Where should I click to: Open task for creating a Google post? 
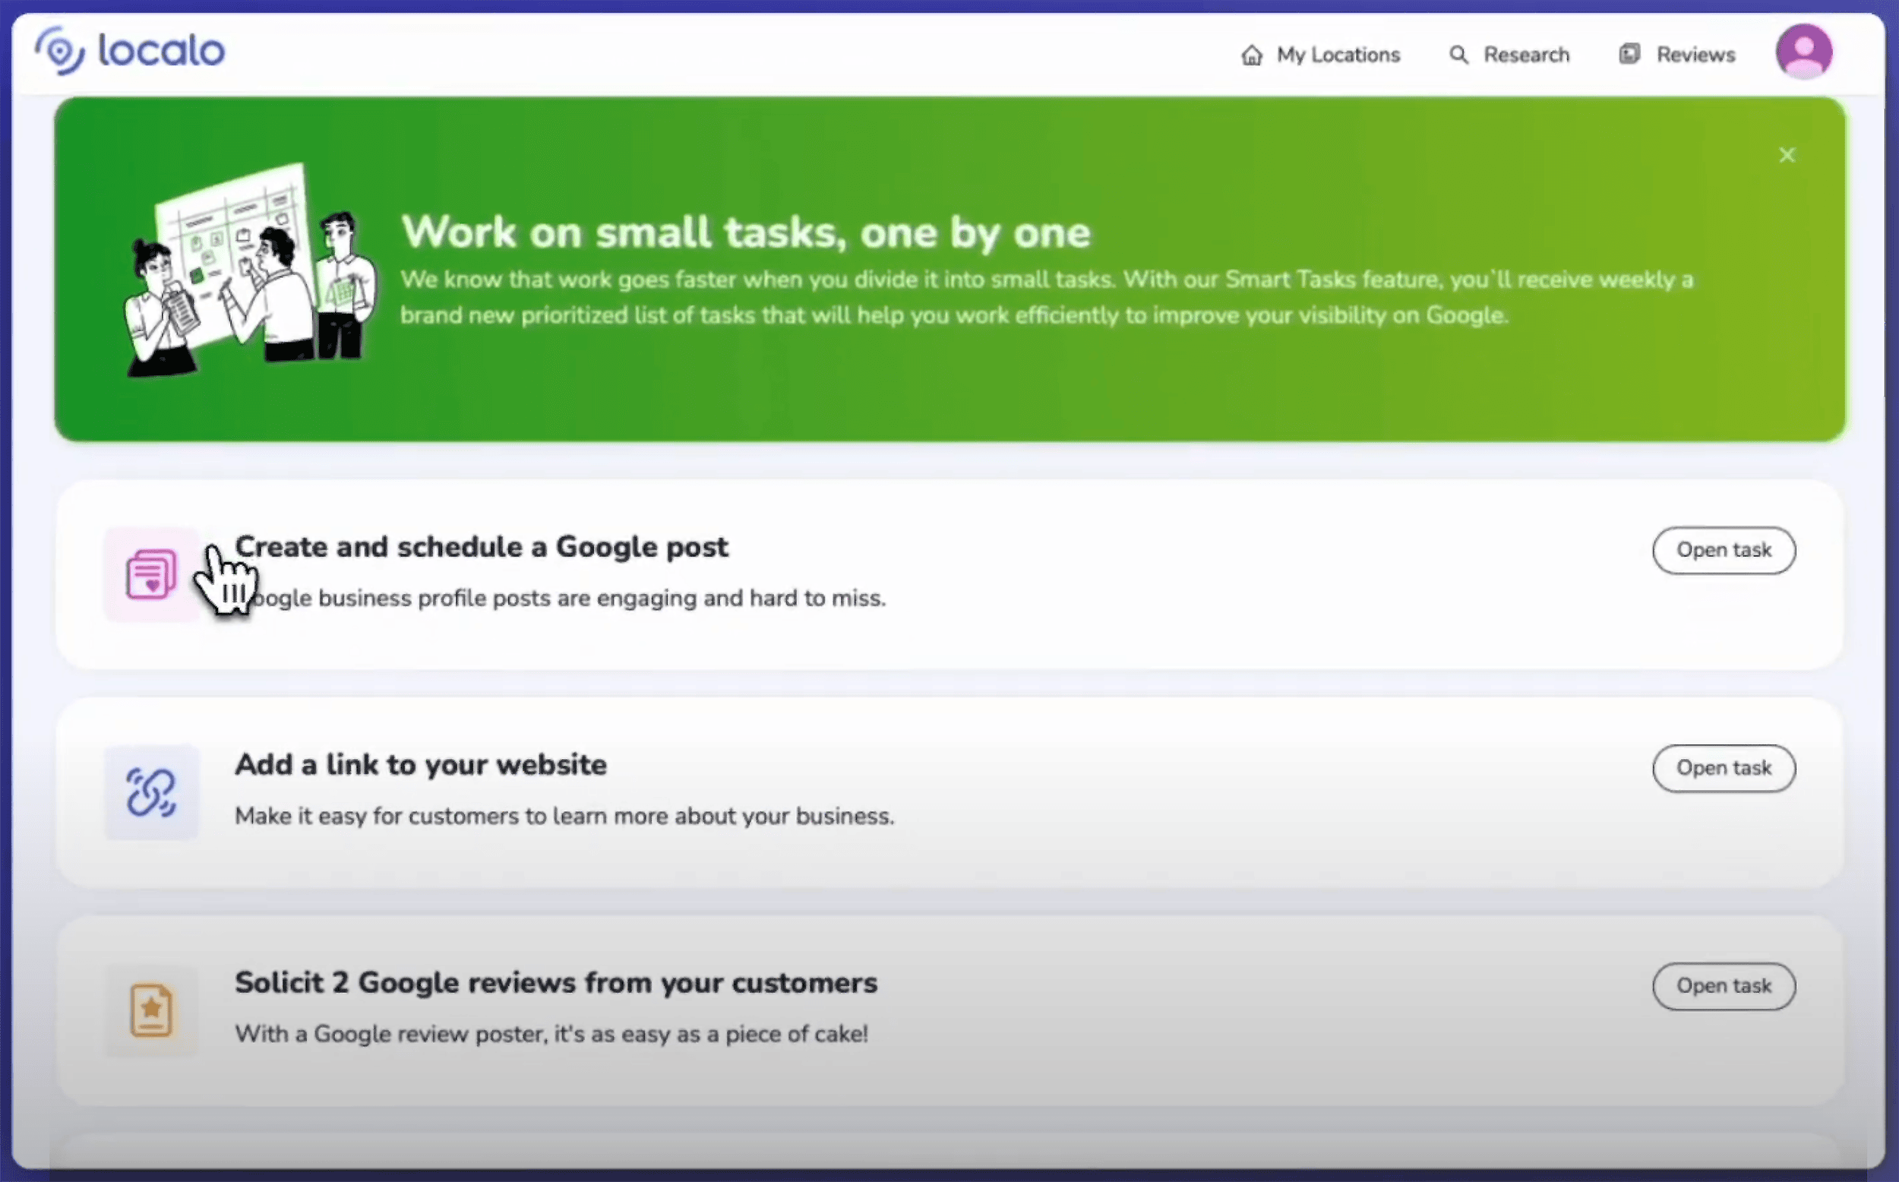click(x=1724, y=550)
